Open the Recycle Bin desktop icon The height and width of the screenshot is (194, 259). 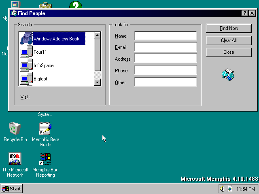point(15,132)
